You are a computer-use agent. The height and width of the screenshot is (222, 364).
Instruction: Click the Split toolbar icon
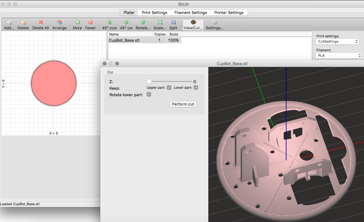(x=173, y=22)
